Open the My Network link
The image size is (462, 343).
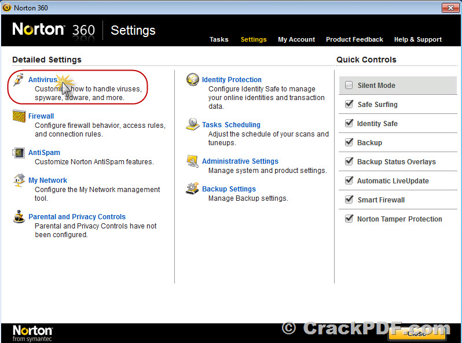coord(47,180)
